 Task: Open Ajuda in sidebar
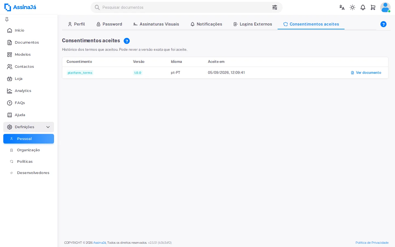pyautogui.click(x=29, y=115)
